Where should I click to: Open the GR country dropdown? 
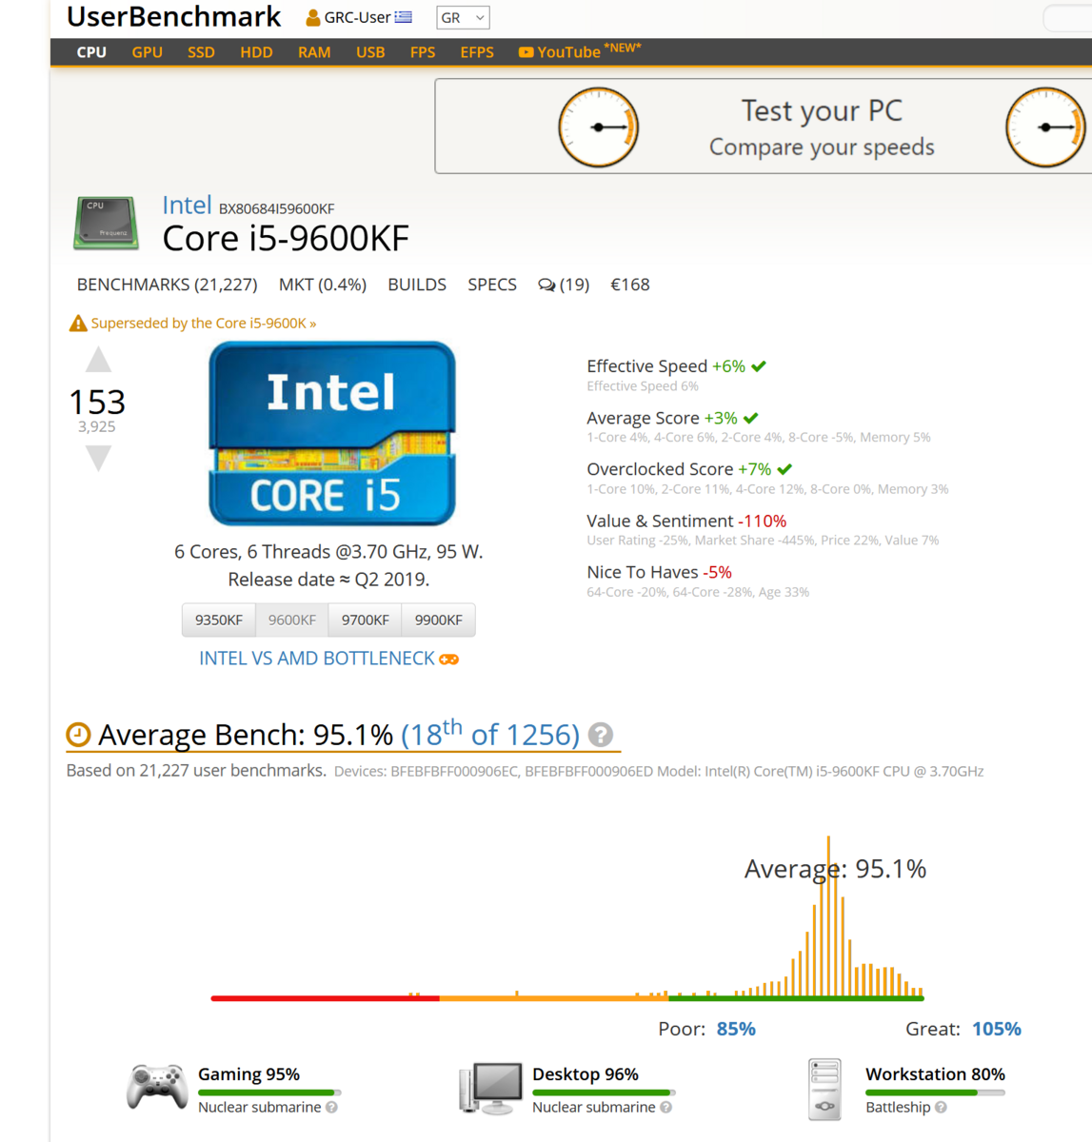[463, 17]
